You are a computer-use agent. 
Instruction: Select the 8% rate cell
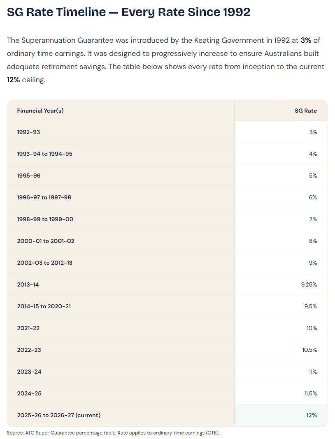(x=281, y=241)
